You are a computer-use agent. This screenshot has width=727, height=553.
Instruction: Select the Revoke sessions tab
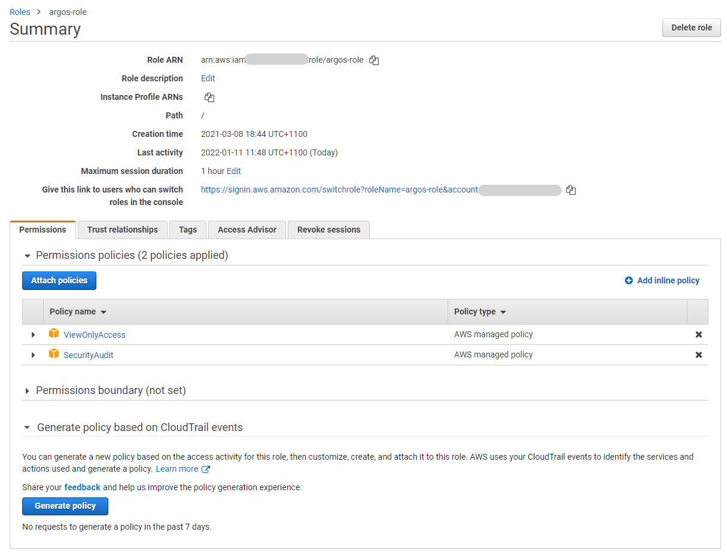pyautogui.click(x=328, y=229)
